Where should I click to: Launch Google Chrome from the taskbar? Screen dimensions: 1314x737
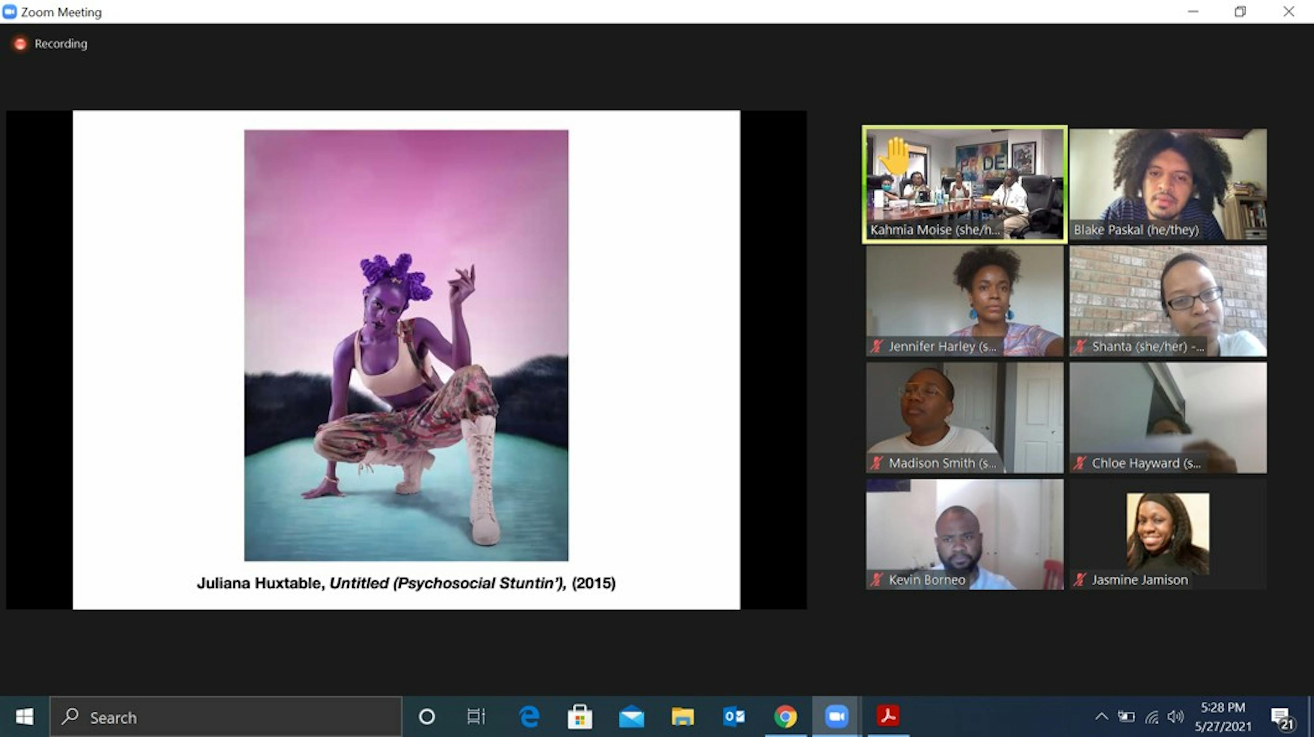click(785, 717)
